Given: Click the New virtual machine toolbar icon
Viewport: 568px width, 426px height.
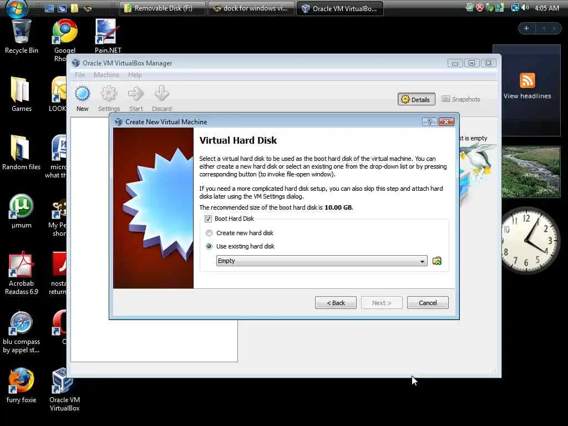Looking at the screenshot, I should [82, 94].
